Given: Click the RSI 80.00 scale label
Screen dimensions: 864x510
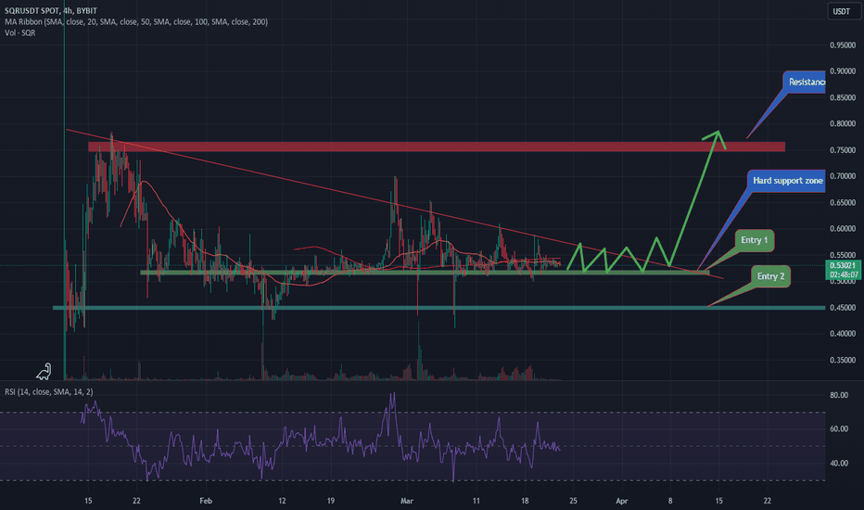Looking at the screenshot, I should click(x=839, y=395).
